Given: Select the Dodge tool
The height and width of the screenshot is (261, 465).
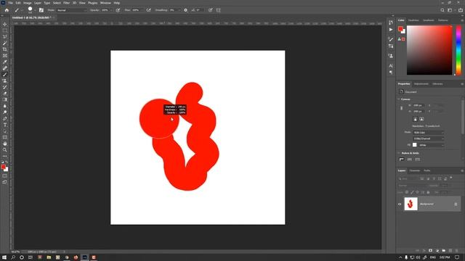Looking at the screenshot, I should (5, 112).
